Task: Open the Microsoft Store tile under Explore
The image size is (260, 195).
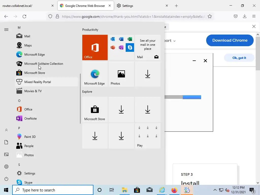Action: 95,109
